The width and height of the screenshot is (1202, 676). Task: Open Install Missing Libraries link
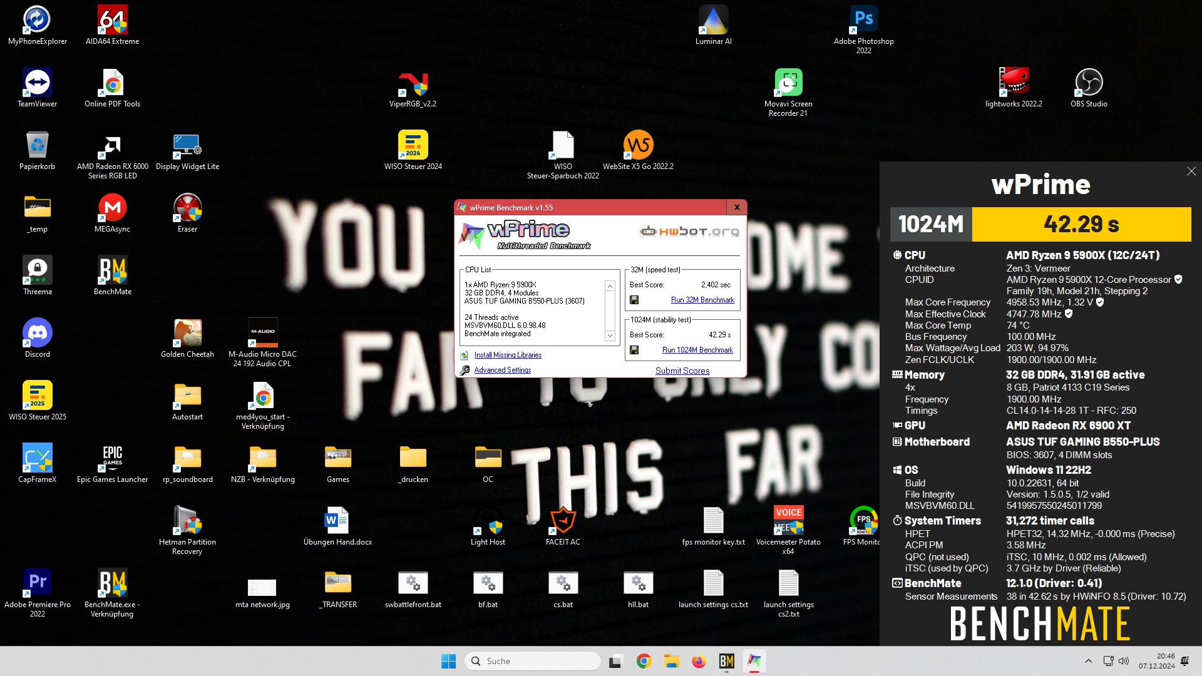pyautogui.click(x=508, y=355)
